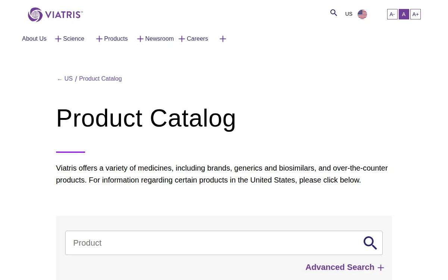
Task: Expand plus icon between Science and Products
Action: (99, 39)
